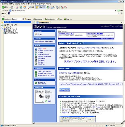The width and height of the screenshot is (125, 127).
Task: Open the search pane with magnifier button
Action: (31, 7)
